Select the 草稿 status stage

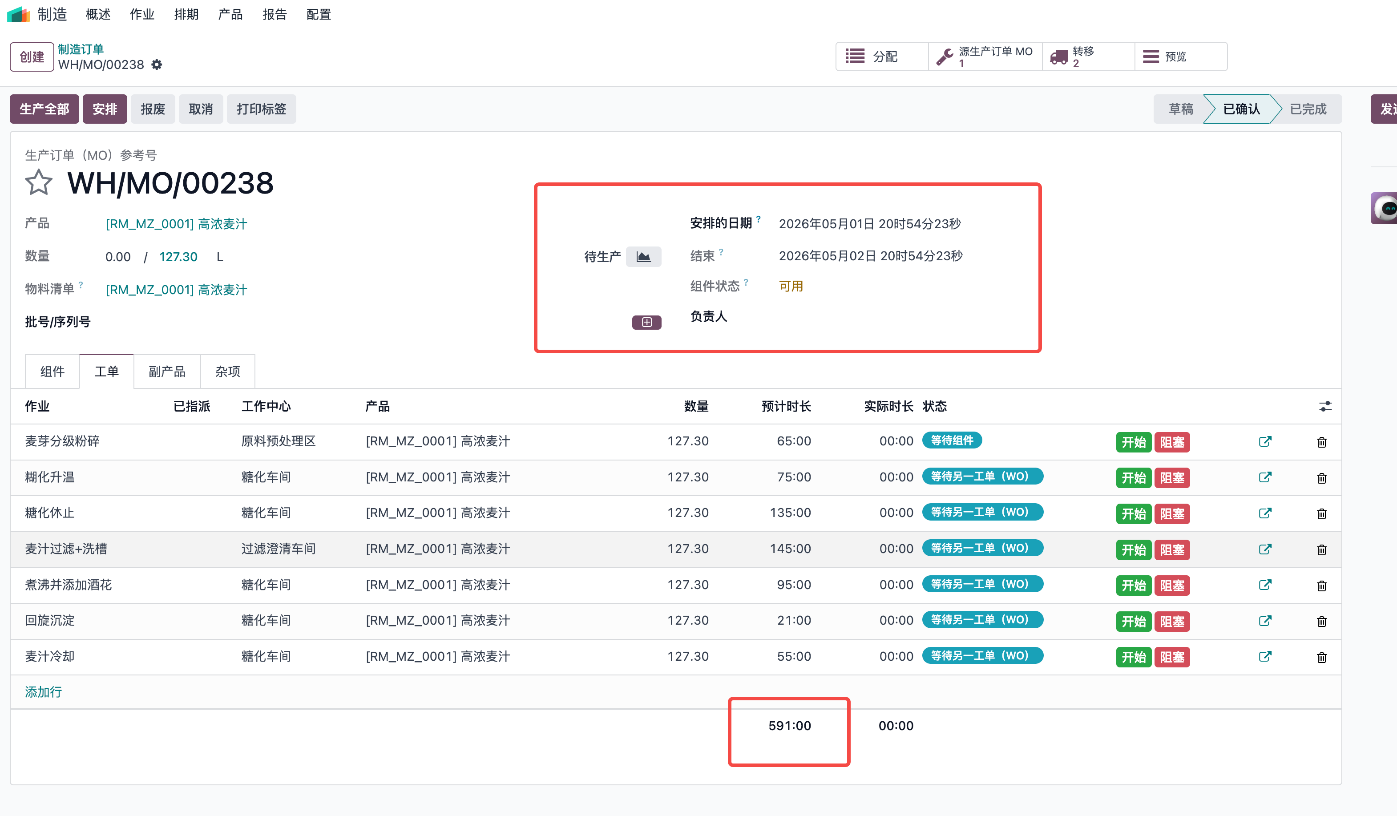point(1180,109)
